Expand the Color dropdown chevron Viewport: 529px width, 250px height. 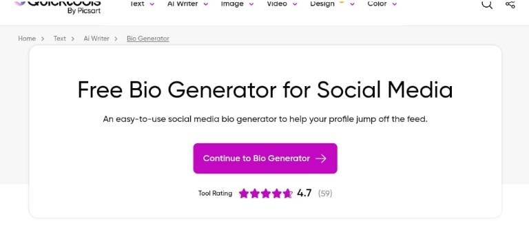click(395, 4)
